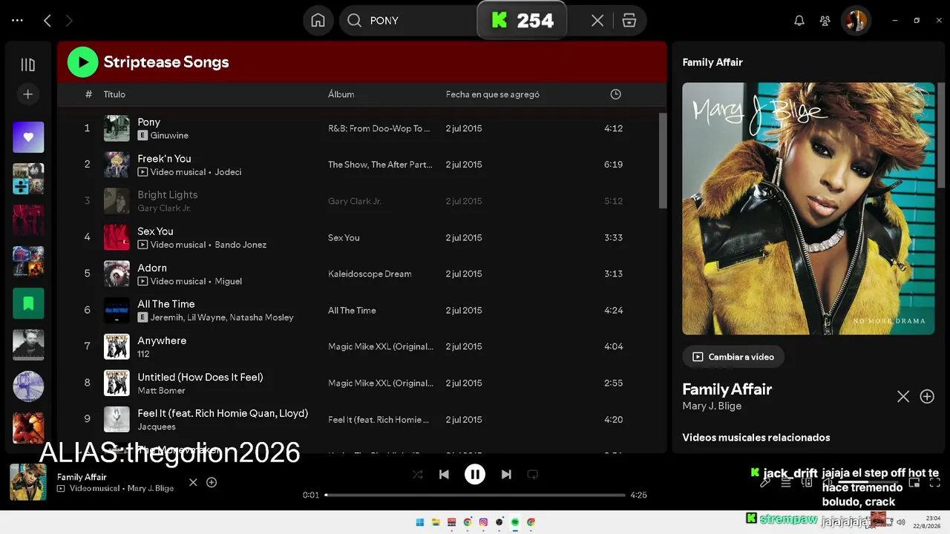The image size is (950, 534).
Task: Click the Spotify taskbar icon
Action: pyautogui.click(x=515, y=522)
